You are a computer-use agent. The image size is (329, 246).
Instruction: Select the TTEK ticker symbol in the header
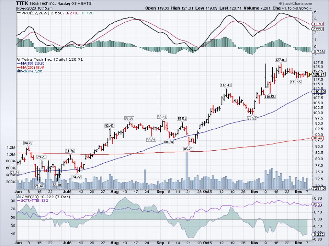click(21, 3)
